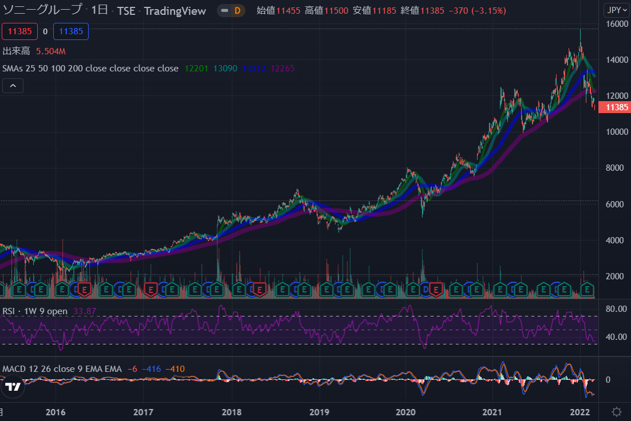631x421 pixels.
Task: Click the −370 (−3.15%) change value
Action: [x=477, y=10]
